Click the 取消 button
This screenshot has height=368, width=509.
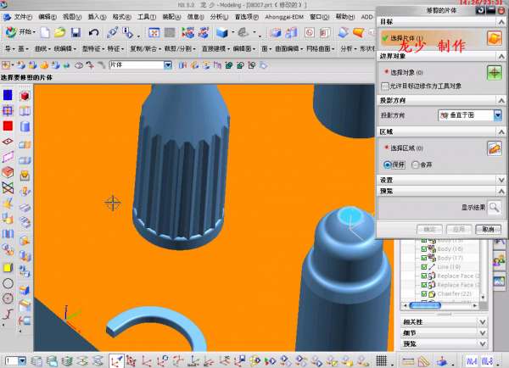pyautogui.click(x=486, y=229)
